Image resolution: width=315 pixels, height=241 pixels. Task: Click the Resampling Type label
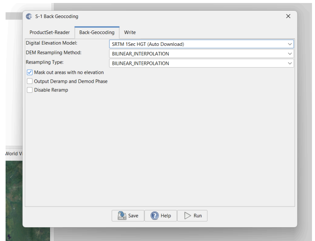coord(44,63)
